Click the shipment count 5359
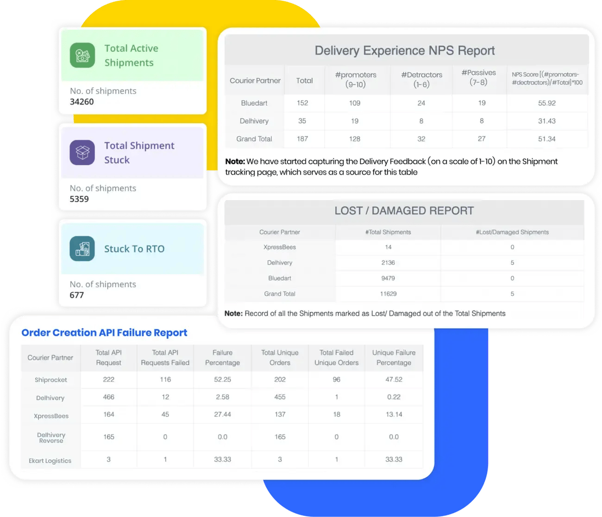Image resolution: width=602 pixels, height=517 pixels. coord(79,199)
